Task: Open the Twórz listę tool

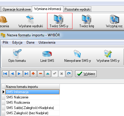Action: tap(87, 21)
